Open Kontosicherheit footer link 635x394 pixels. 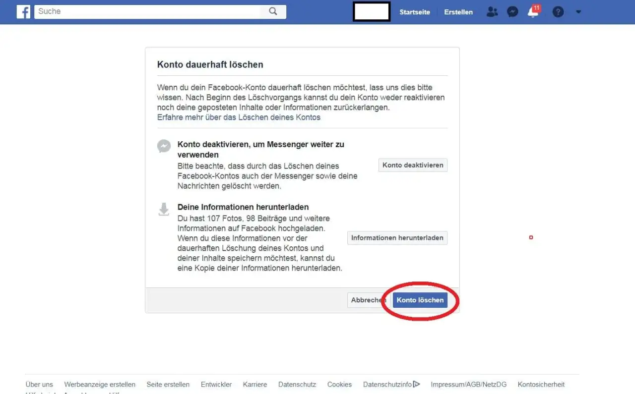[x=541, y=385]
